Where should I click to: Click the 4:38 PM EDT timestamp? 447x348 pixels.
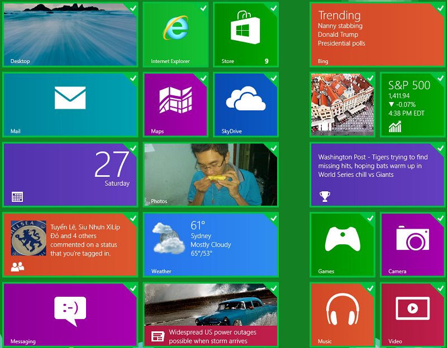pos(406,113)
